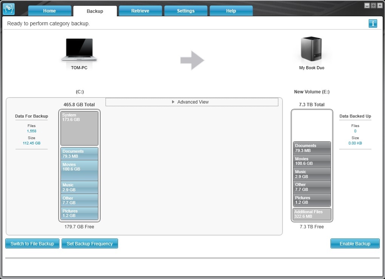Viewport: 385px width, 279px height.
Task: Click the 179.7 GB Free label
Action: 79,227
